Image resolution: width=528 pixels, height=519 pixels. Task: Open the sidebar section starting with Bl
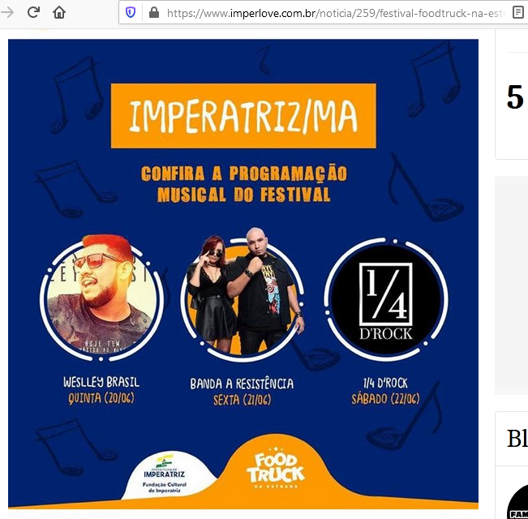[517, 438]
